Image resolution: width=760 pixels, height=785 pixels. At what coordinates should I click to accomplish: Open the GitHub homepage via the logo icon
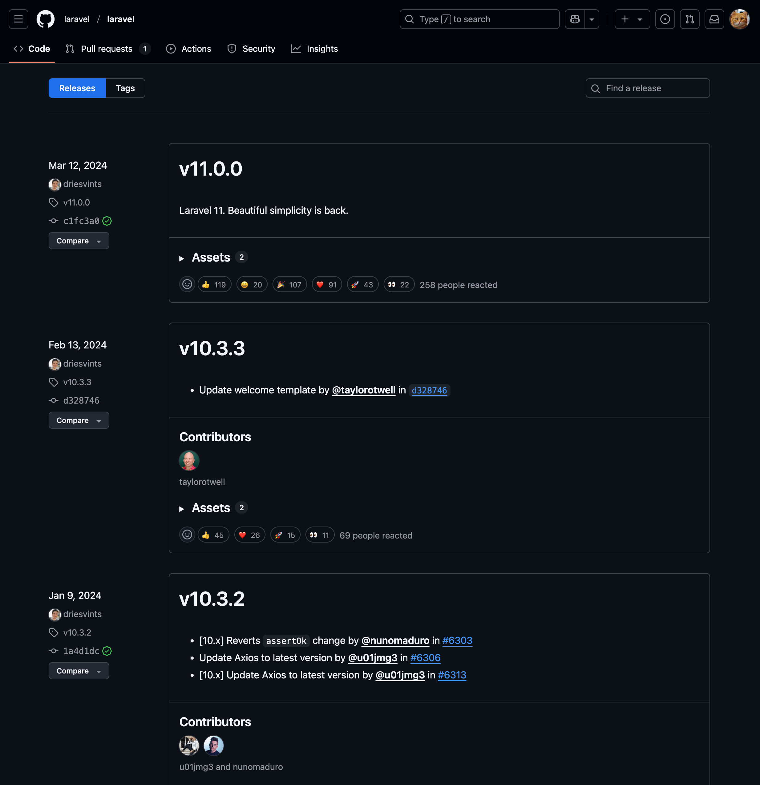click(46, 19)
